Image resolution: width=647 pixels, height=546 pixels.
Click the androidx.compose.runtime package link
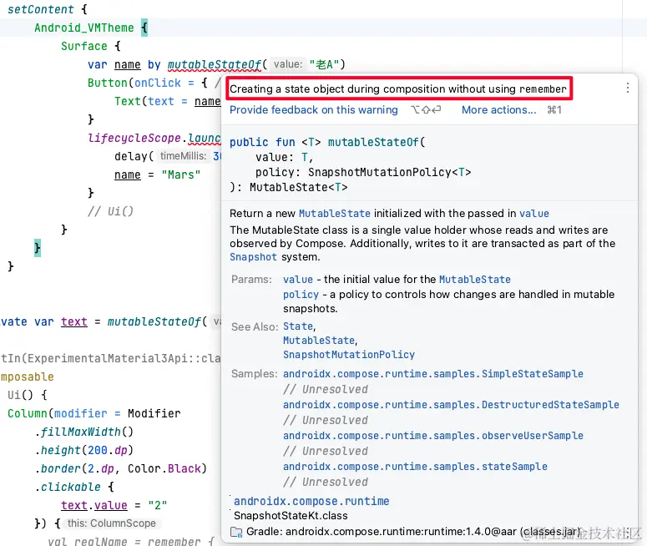pos(311,501)
